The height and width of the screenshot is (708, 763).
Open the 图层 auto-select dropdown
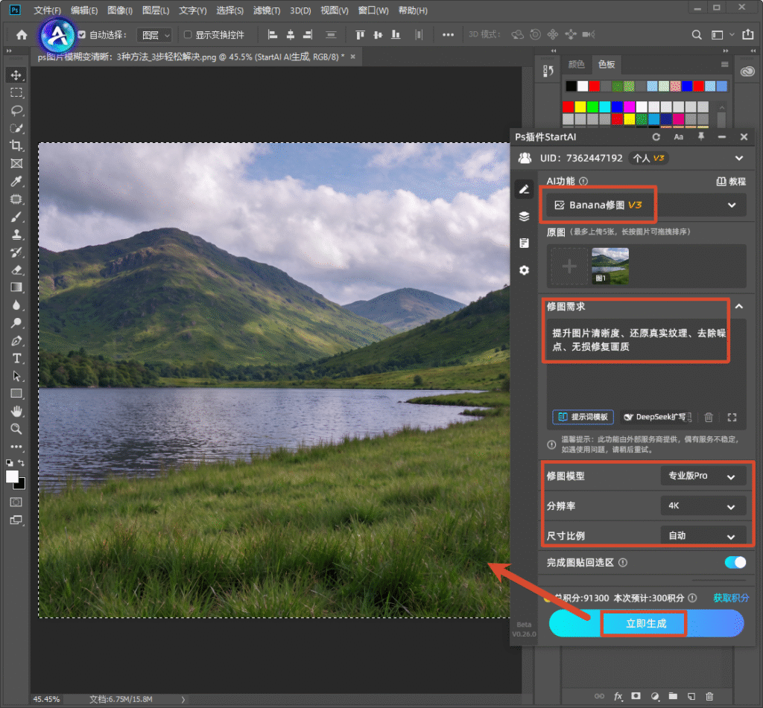click(154, 35)
